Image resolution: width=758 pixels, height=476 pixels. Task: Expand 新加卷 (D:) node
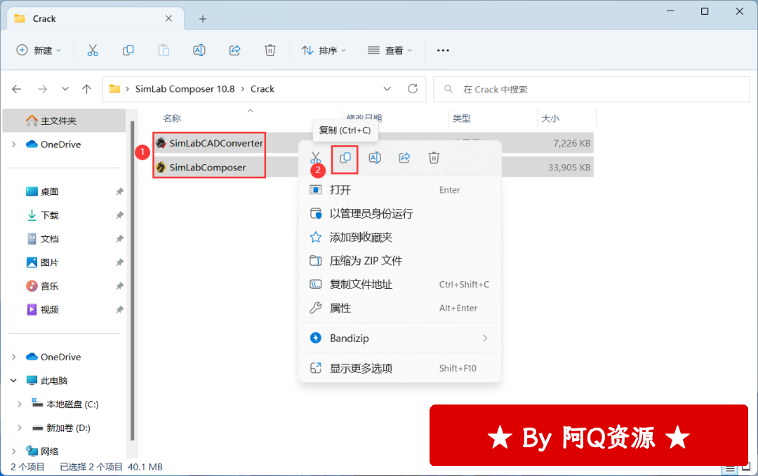(x=20, y=428)
